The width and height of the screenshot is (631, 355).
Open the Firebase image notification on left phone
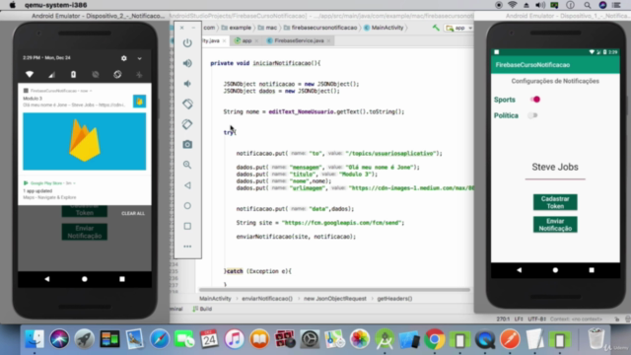85,141
